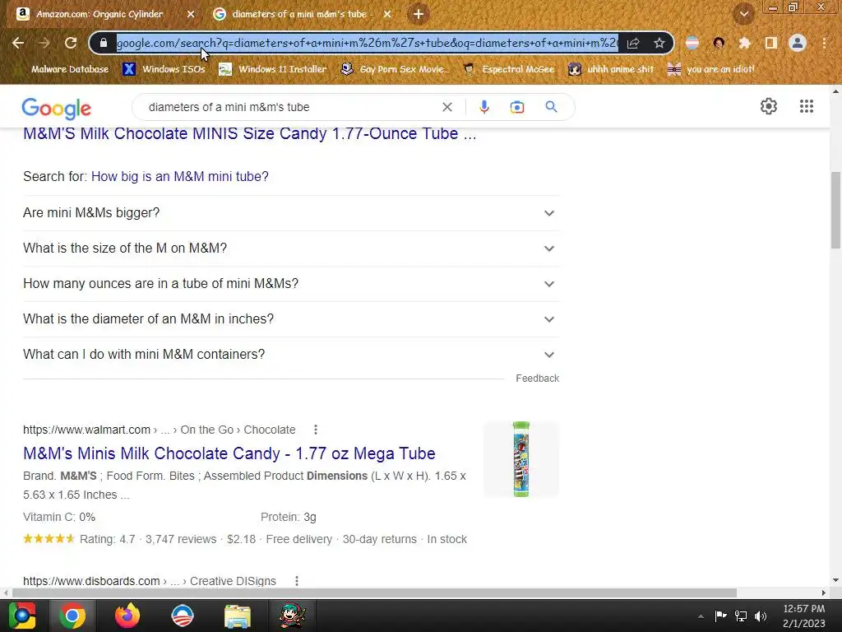The width and height of the screenshot is (842, 632).
Task: Click the Start button on the taskbar
Action: pyautogui.click(x=22, y=616)
